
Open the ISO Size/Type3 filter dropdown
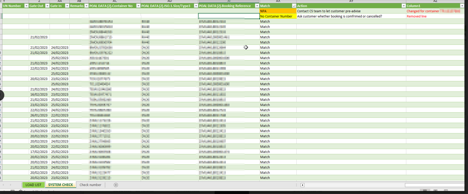(196, 6)
